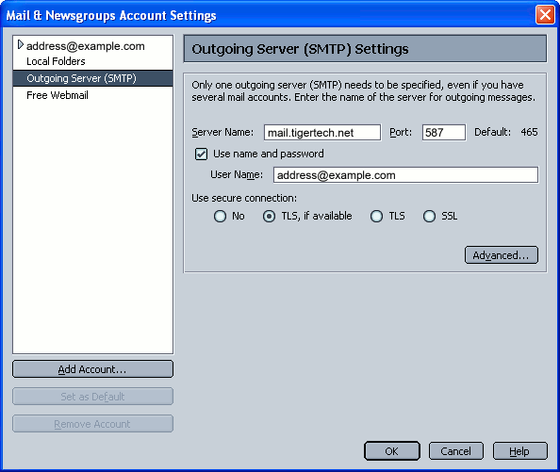
Task: Select Local Folders in account list
Action: [x=56, y=61]
